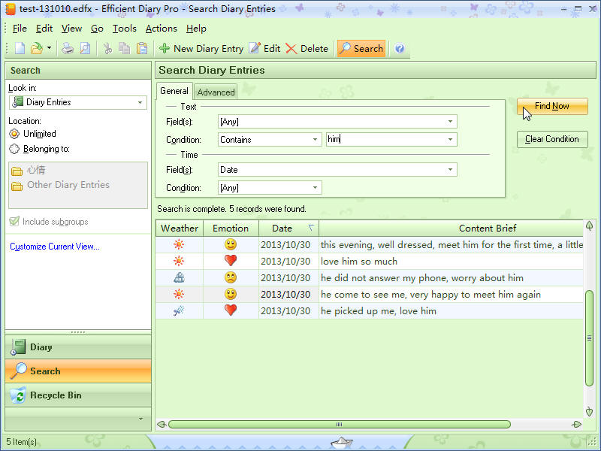Image resolution: width=601 pixels, height=451 pixels.
Task: Open the Actions menu
Action: pos(161,29)
